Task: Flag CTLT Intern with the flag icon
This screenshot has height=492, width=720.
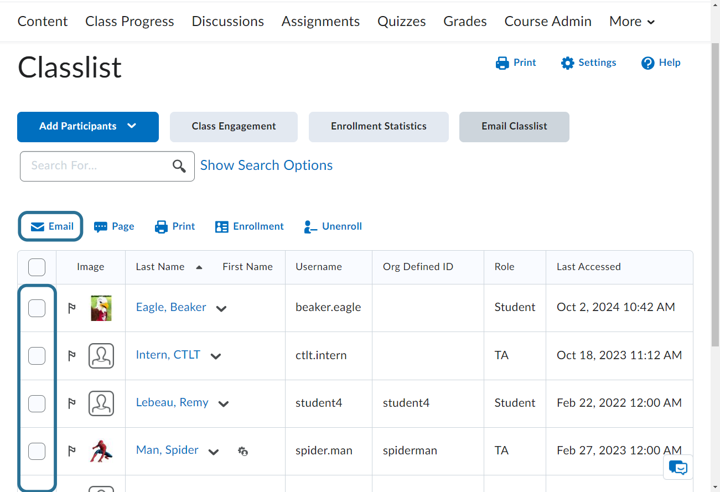Action: [71, 356]
